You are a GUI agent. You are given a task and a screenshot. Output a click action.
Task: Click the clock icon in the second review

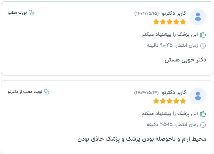[203, 125]
